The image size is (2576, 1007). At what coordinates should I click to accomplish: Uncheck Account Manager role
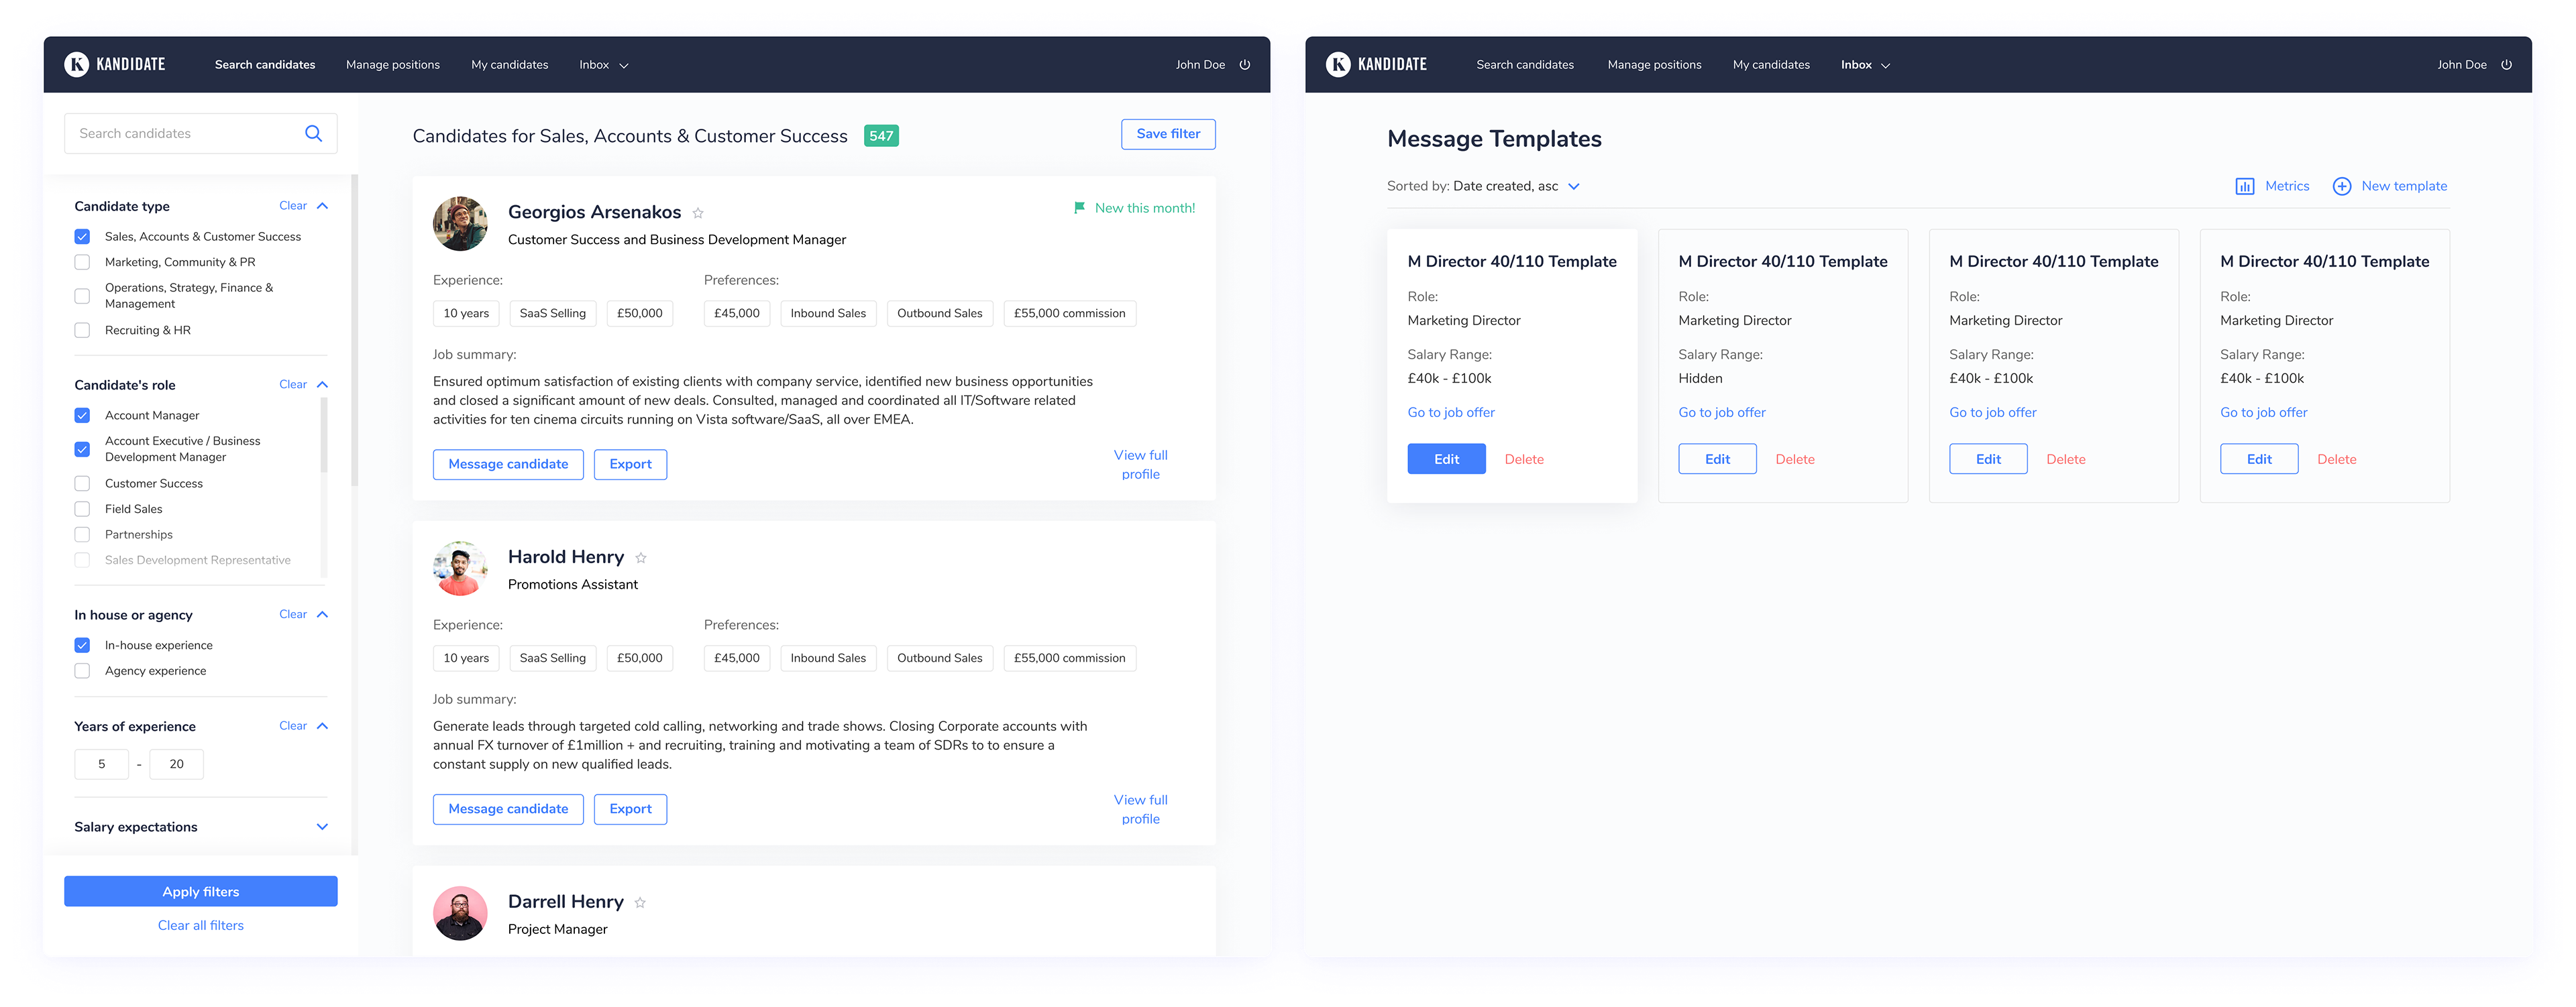click(x=82, y=416)
